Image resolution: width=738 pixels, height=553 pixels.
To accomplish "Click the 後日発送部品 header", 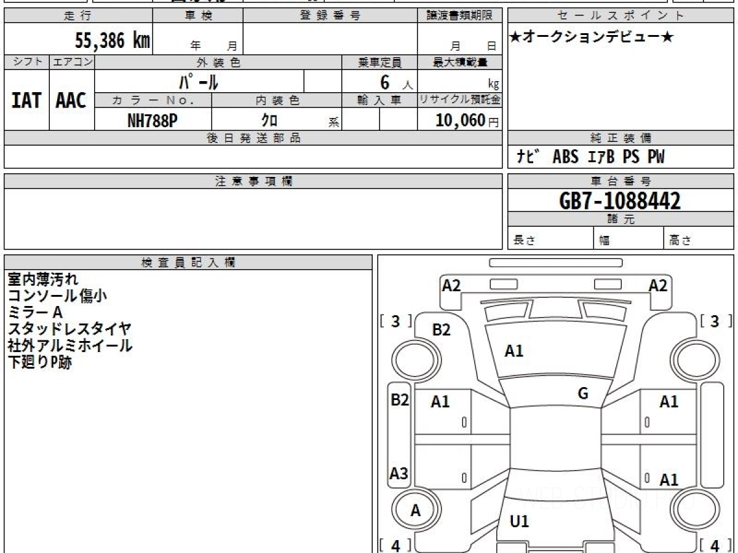I will tap(253, 138).
